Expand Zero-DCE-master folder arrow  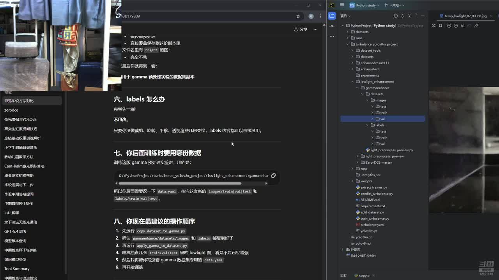click(x=357, y=163)
